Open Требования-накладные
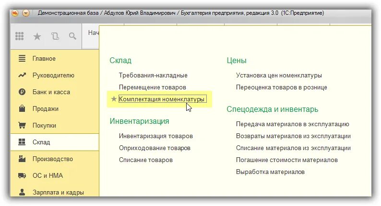The width and height of the screenshot is (381, 206). click(x=153, y=76)
